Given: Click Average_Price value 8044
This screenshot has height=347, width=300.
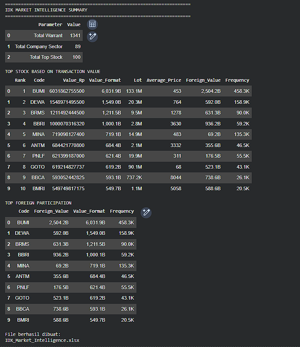Looking at the screenshot, I should tap(176, 177).
